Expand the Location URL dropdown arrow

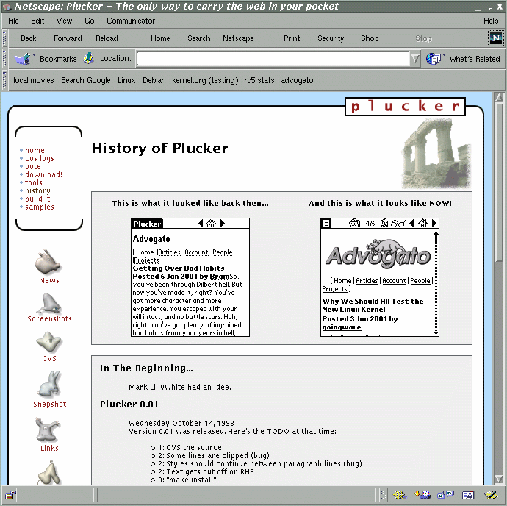tap(415, 59)
